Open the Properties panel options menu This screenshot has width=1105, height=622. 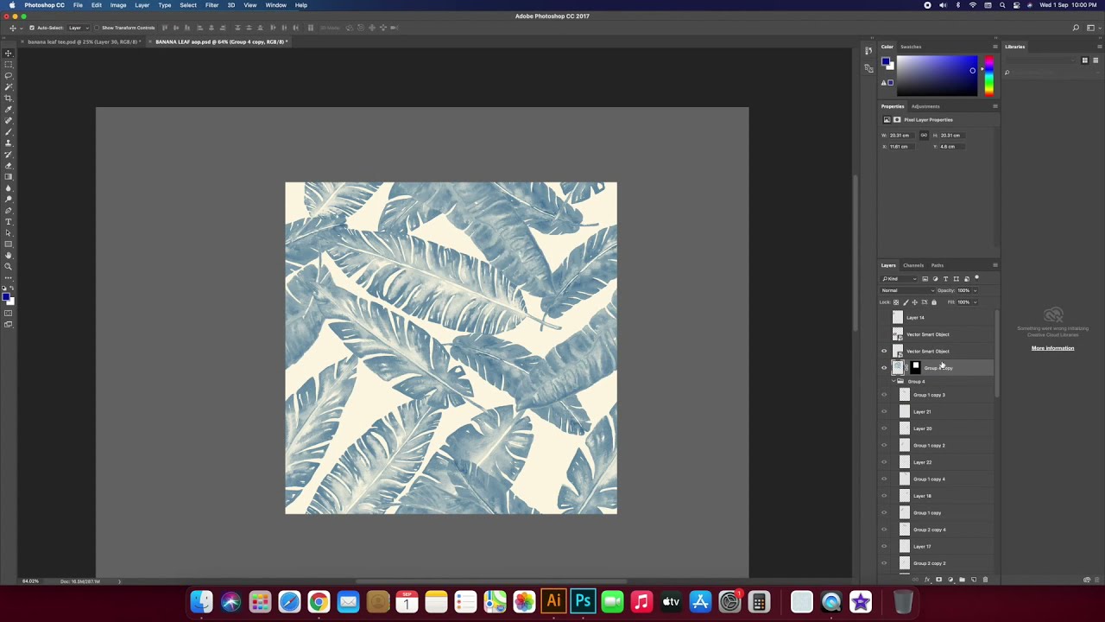pos(994,106)
